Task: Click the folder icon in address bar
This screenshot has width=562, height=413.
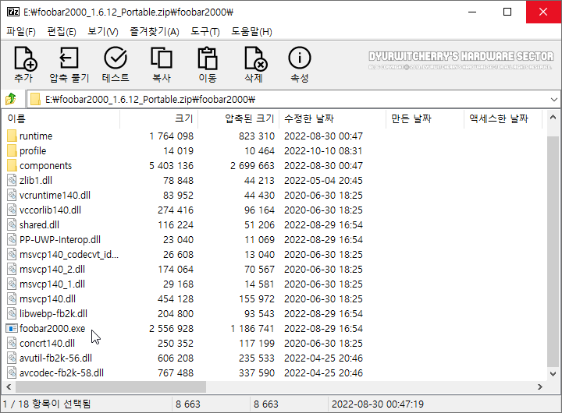Action: (35, 99)
